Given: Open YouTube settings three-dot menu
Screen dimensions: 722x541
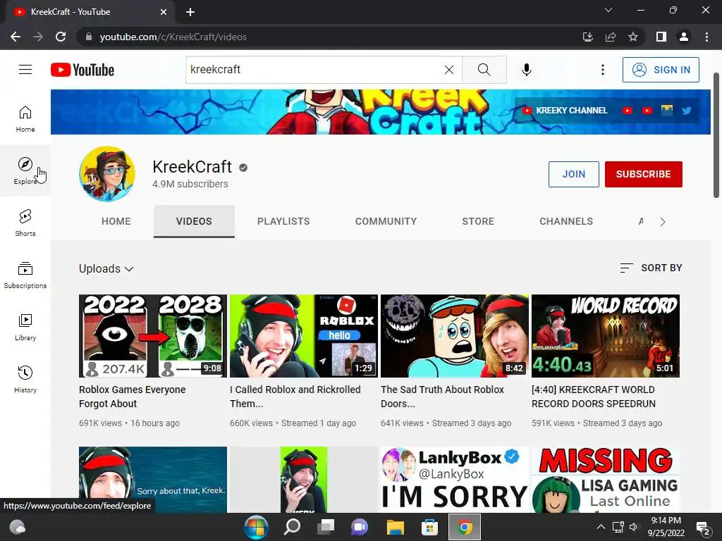Looking at the screenshot, I should [x=602, y=70].
